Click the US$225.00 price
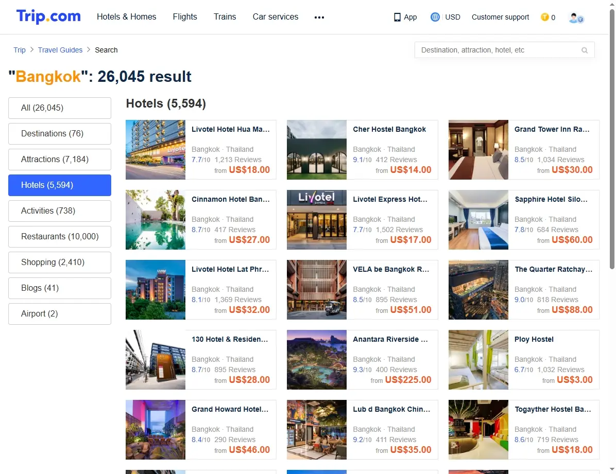The width and height of the screenshot is (616, 474). coord(408,380)
